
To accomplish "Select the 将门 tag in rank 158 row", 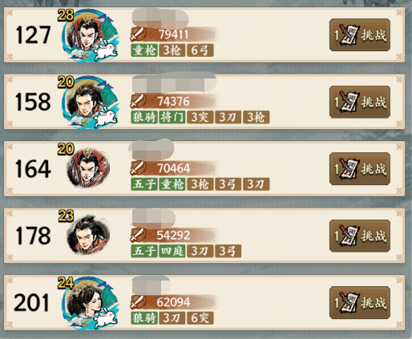I will (172, 117).
